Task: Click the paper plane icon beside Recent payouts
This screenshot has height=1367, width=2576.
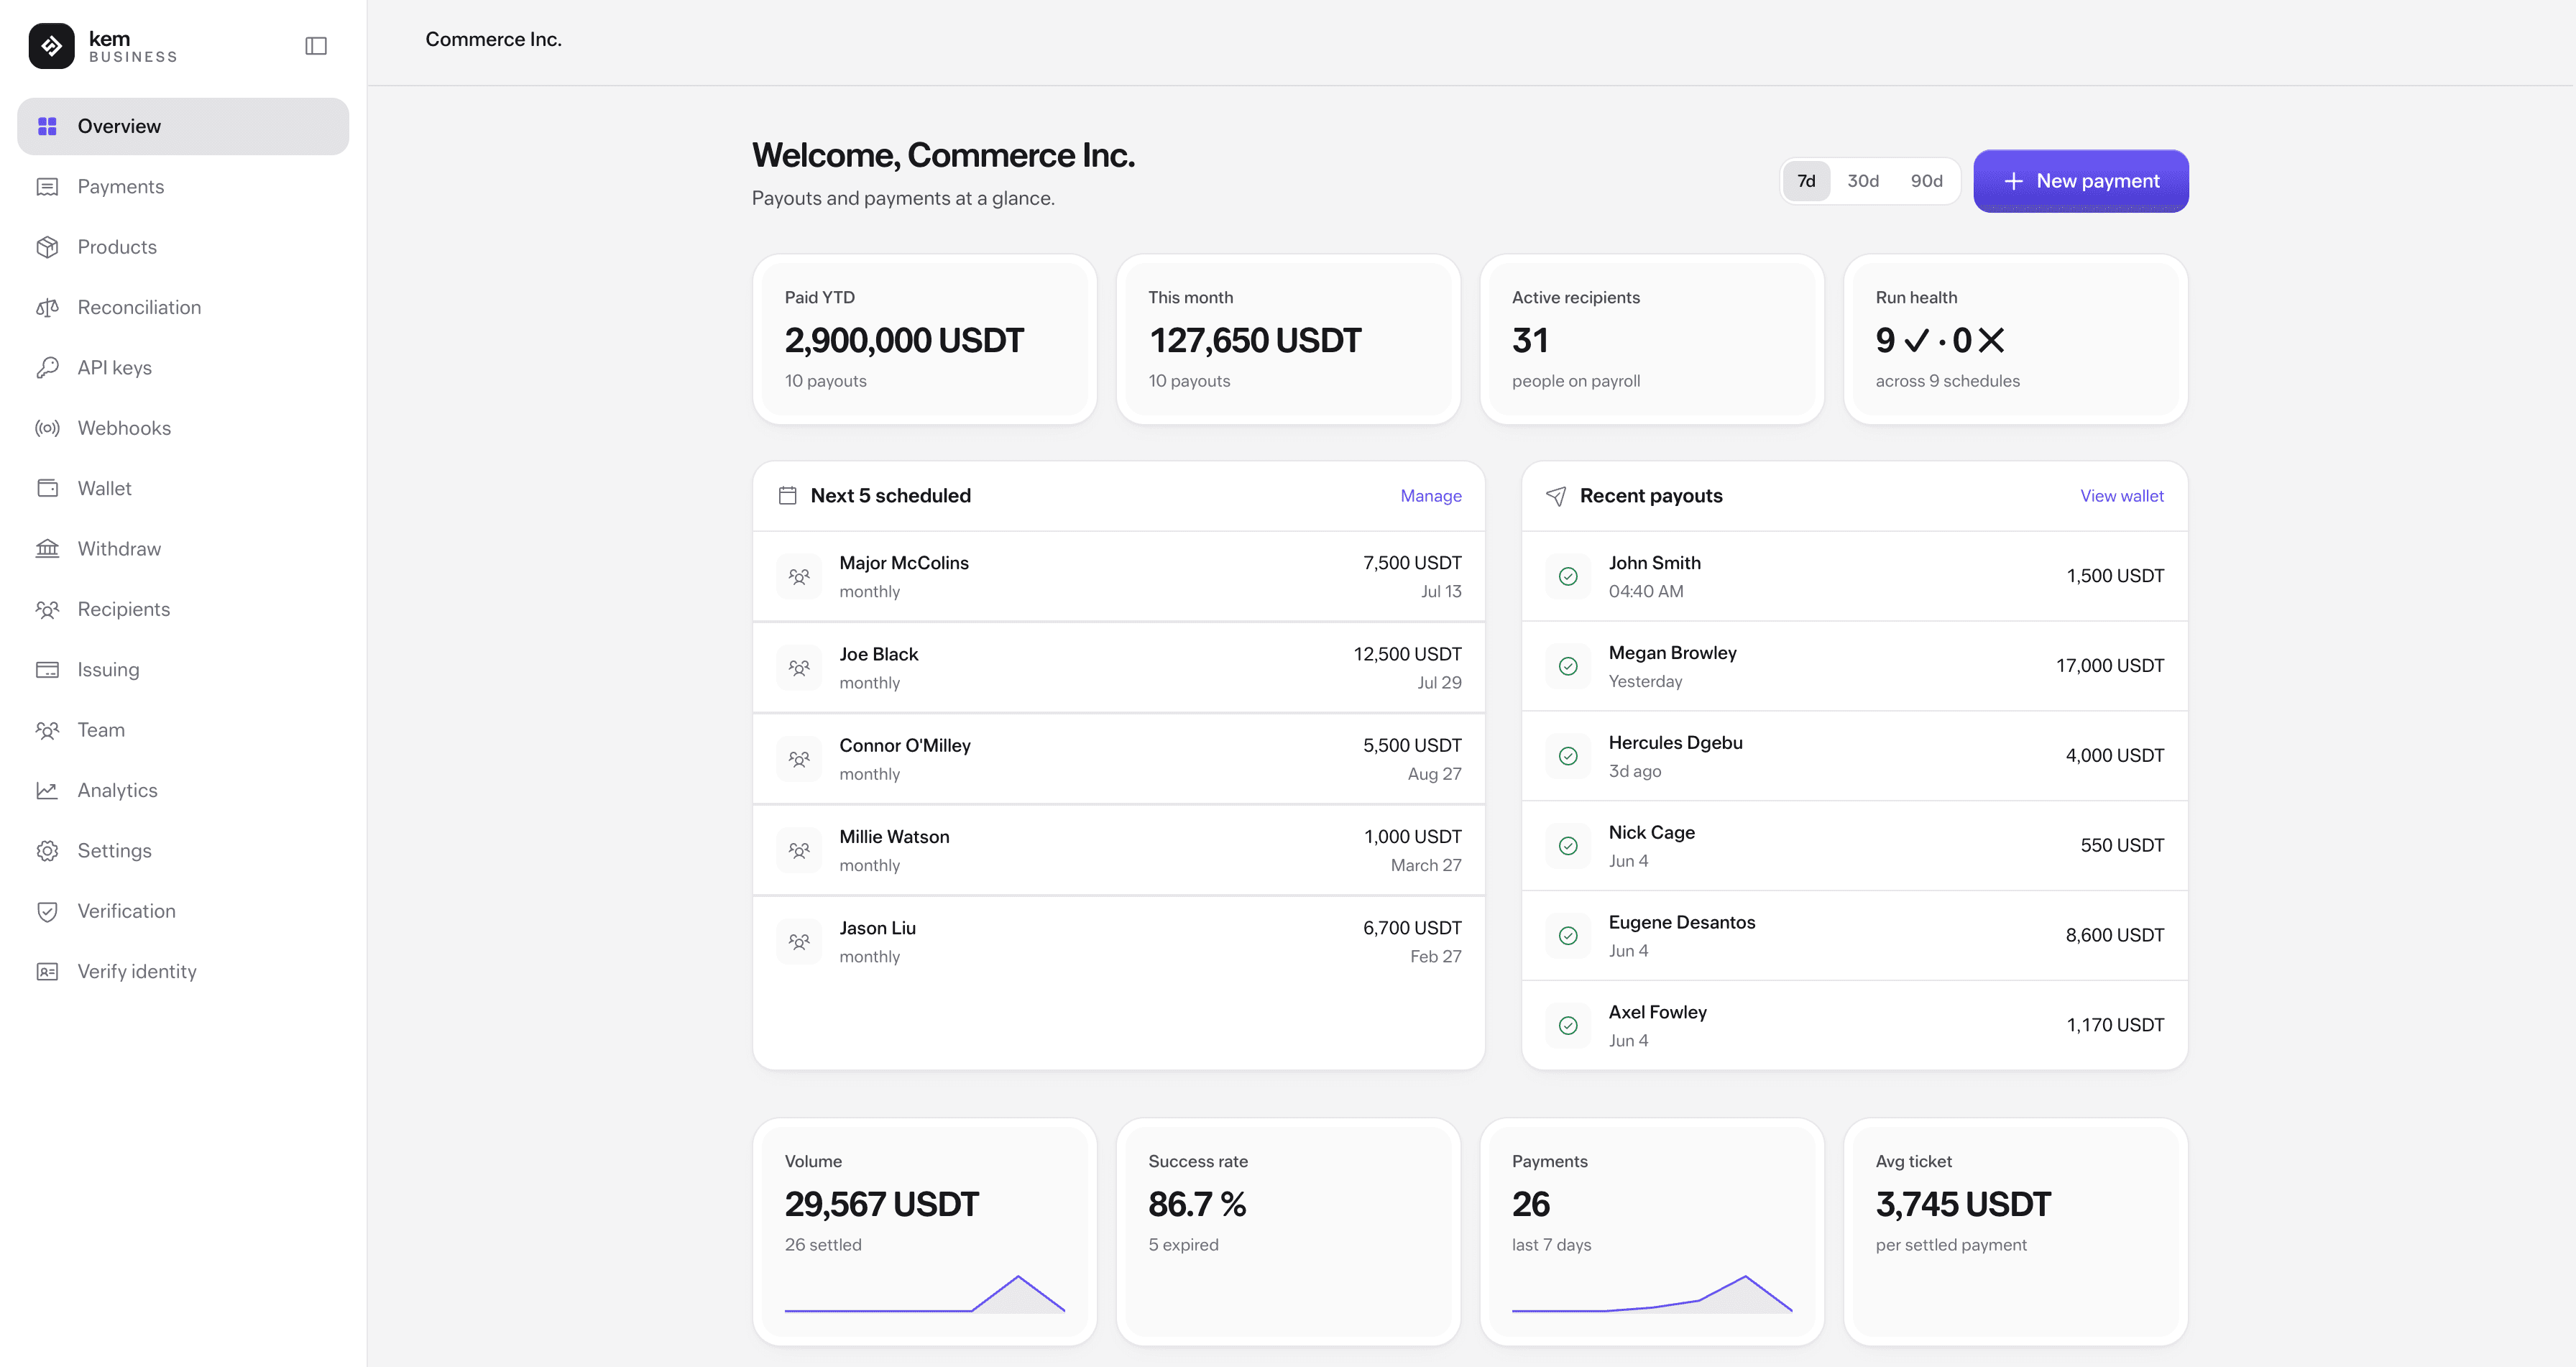Action: pos(1556,496)
